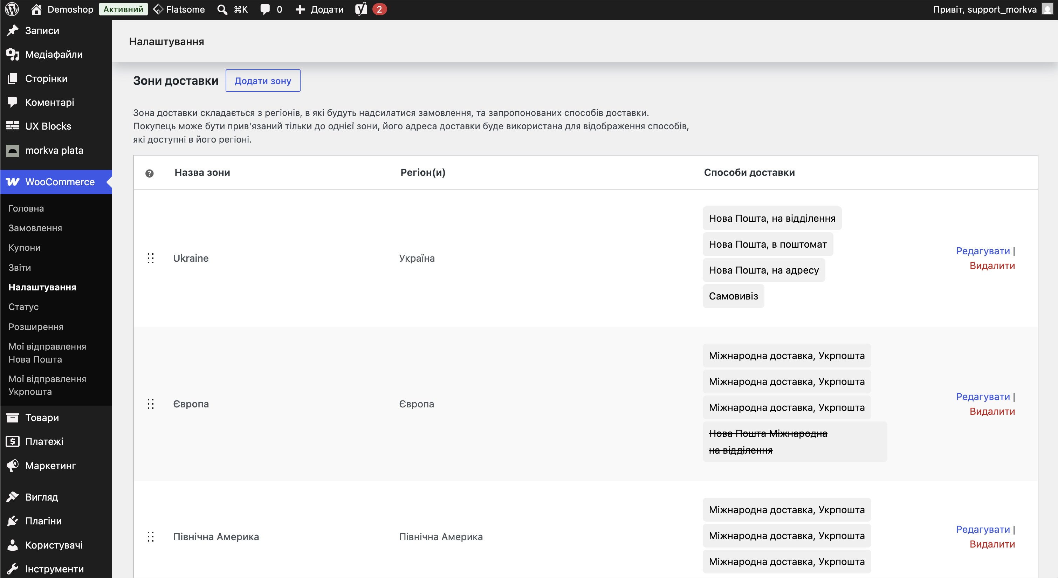The width and height of the screenshot is (1058, 578).
Task: Open Мої відправлення Нова Пошта
Action: click(47, 353)
